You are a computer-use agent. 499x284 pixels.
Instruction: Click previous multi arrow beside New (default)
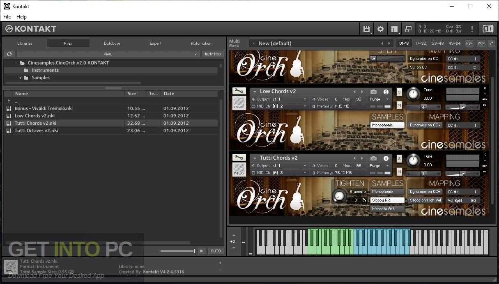(382, 43)
